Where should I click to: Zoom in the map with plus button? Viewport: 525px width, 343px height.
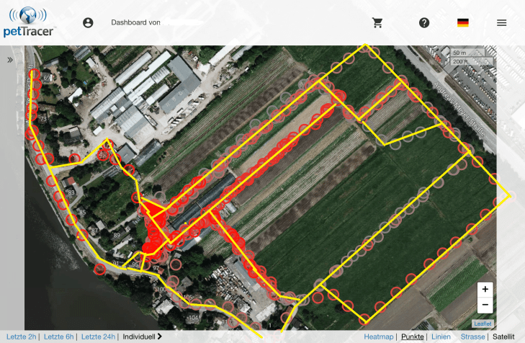[485, 289]
